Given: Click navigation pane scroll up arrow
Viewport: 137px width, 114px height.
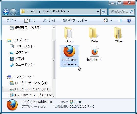Looking at the screenshot, I should click(x=54, y=27).
